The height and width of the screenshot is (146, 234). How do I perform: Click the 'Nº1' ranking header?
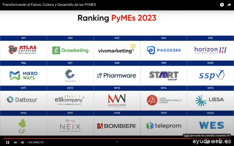pyautogui.click(x=23, y=38)
